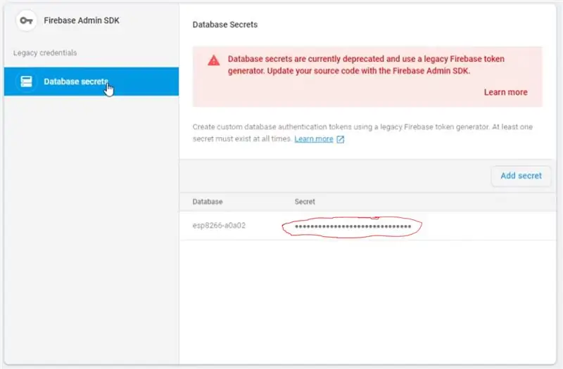Click the key icon for Firebase Admin SDK
Image resolution: width=563 pixels, height=369 pixels.
pyautogui.click(x=26, y=21)
